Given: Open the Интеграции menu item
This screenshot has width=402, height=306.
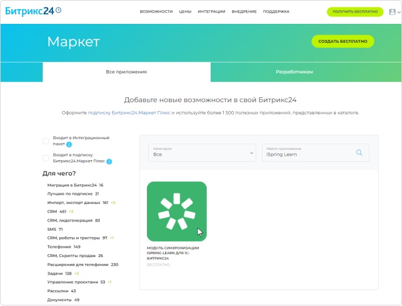Looking at the screenshot, I should click(x=211, y=11).
